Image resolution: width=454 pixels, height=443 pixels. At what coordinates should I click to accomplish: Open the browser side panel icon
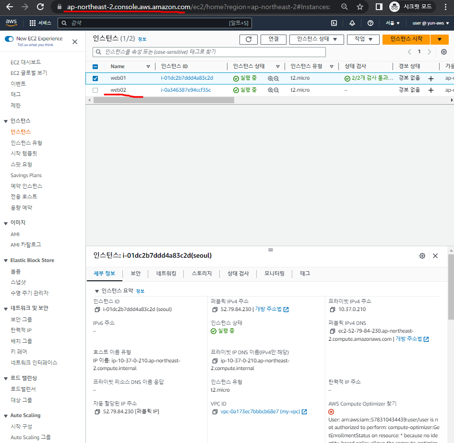(379, 7)
